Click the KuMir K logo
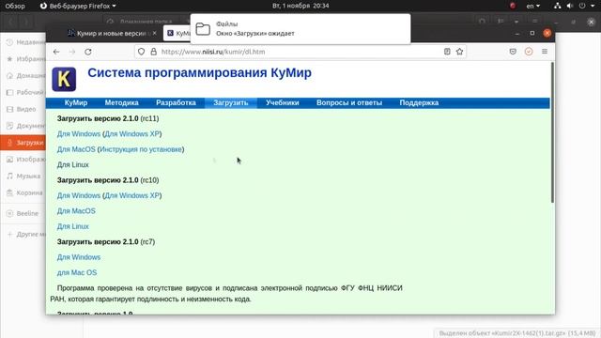Screen dimensions: 601x338 (64, 79)
